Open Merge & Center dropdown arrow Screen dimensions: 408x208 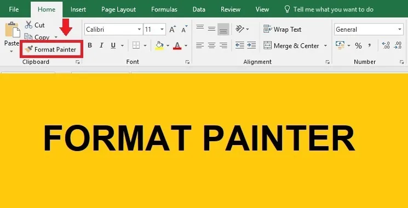[325, 46]
